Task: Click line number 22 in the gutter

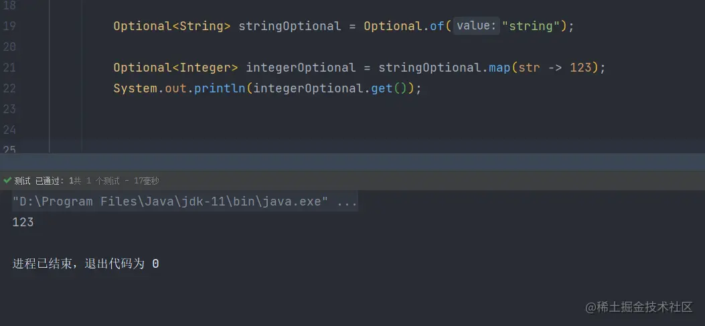Action: (x=9, y=88)
